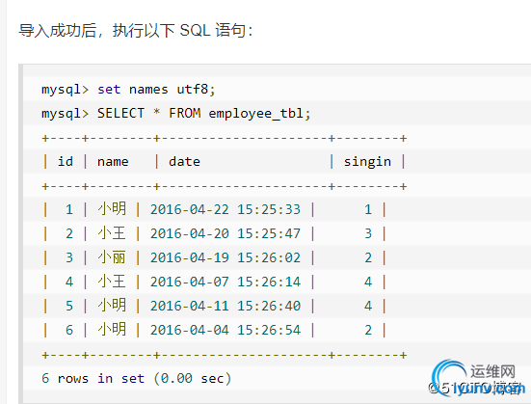Screen dimensions: 531x404
Task: Click the name 小明 in row 1
Action: click(x=112, y=209)
